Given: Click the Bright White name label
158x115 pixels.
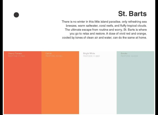Looking at the screenshot, I should pos(89,54).
